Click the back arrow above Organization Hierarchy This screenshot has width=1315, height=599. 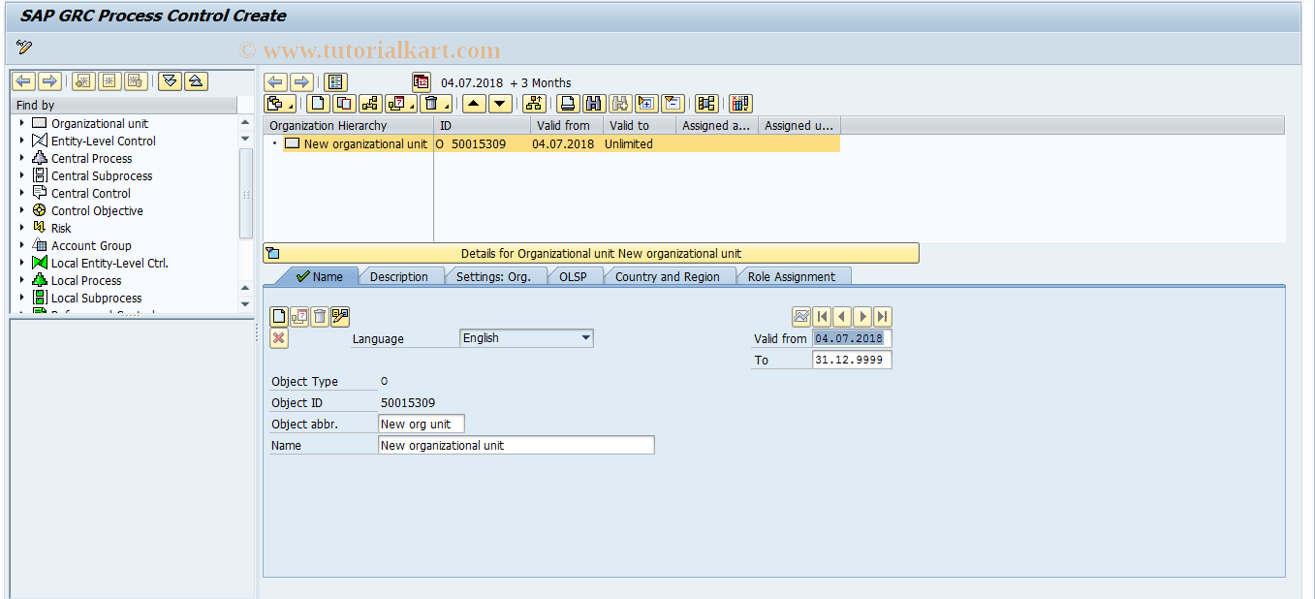coord(275,82)
